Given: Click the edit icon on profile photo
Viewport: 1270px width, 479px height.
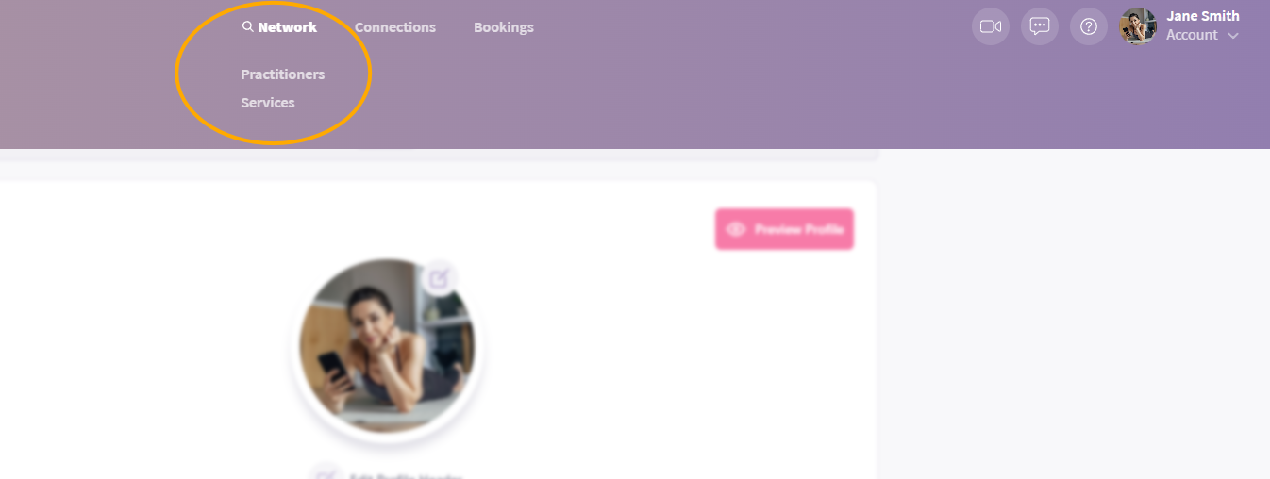Looking at the screenshot, I should click(x=439, y=278).
